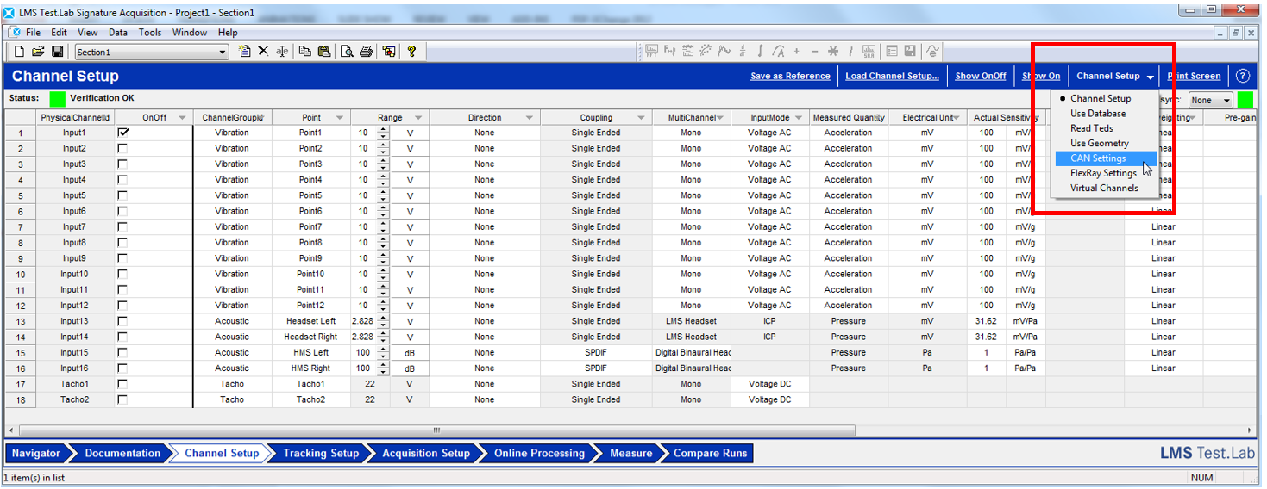Screen dimensions: 1267x489
Task: Click Show OnOff link
Action: 981,76
